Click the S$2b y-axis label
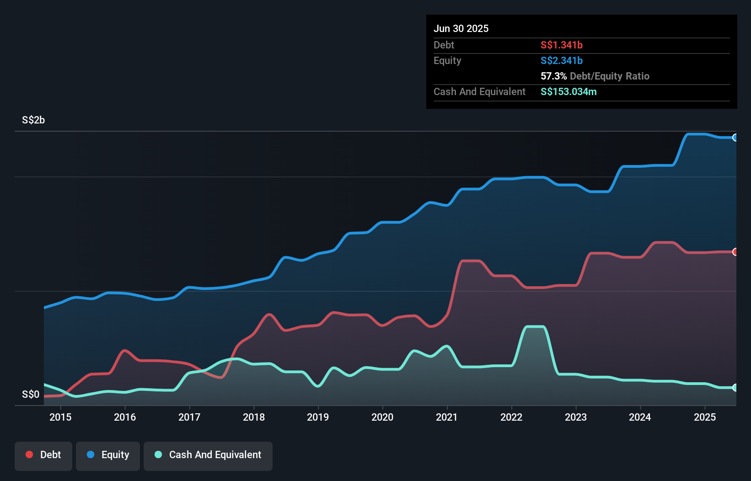Viewport: 751px width, 481px height. tap(32, 120)
